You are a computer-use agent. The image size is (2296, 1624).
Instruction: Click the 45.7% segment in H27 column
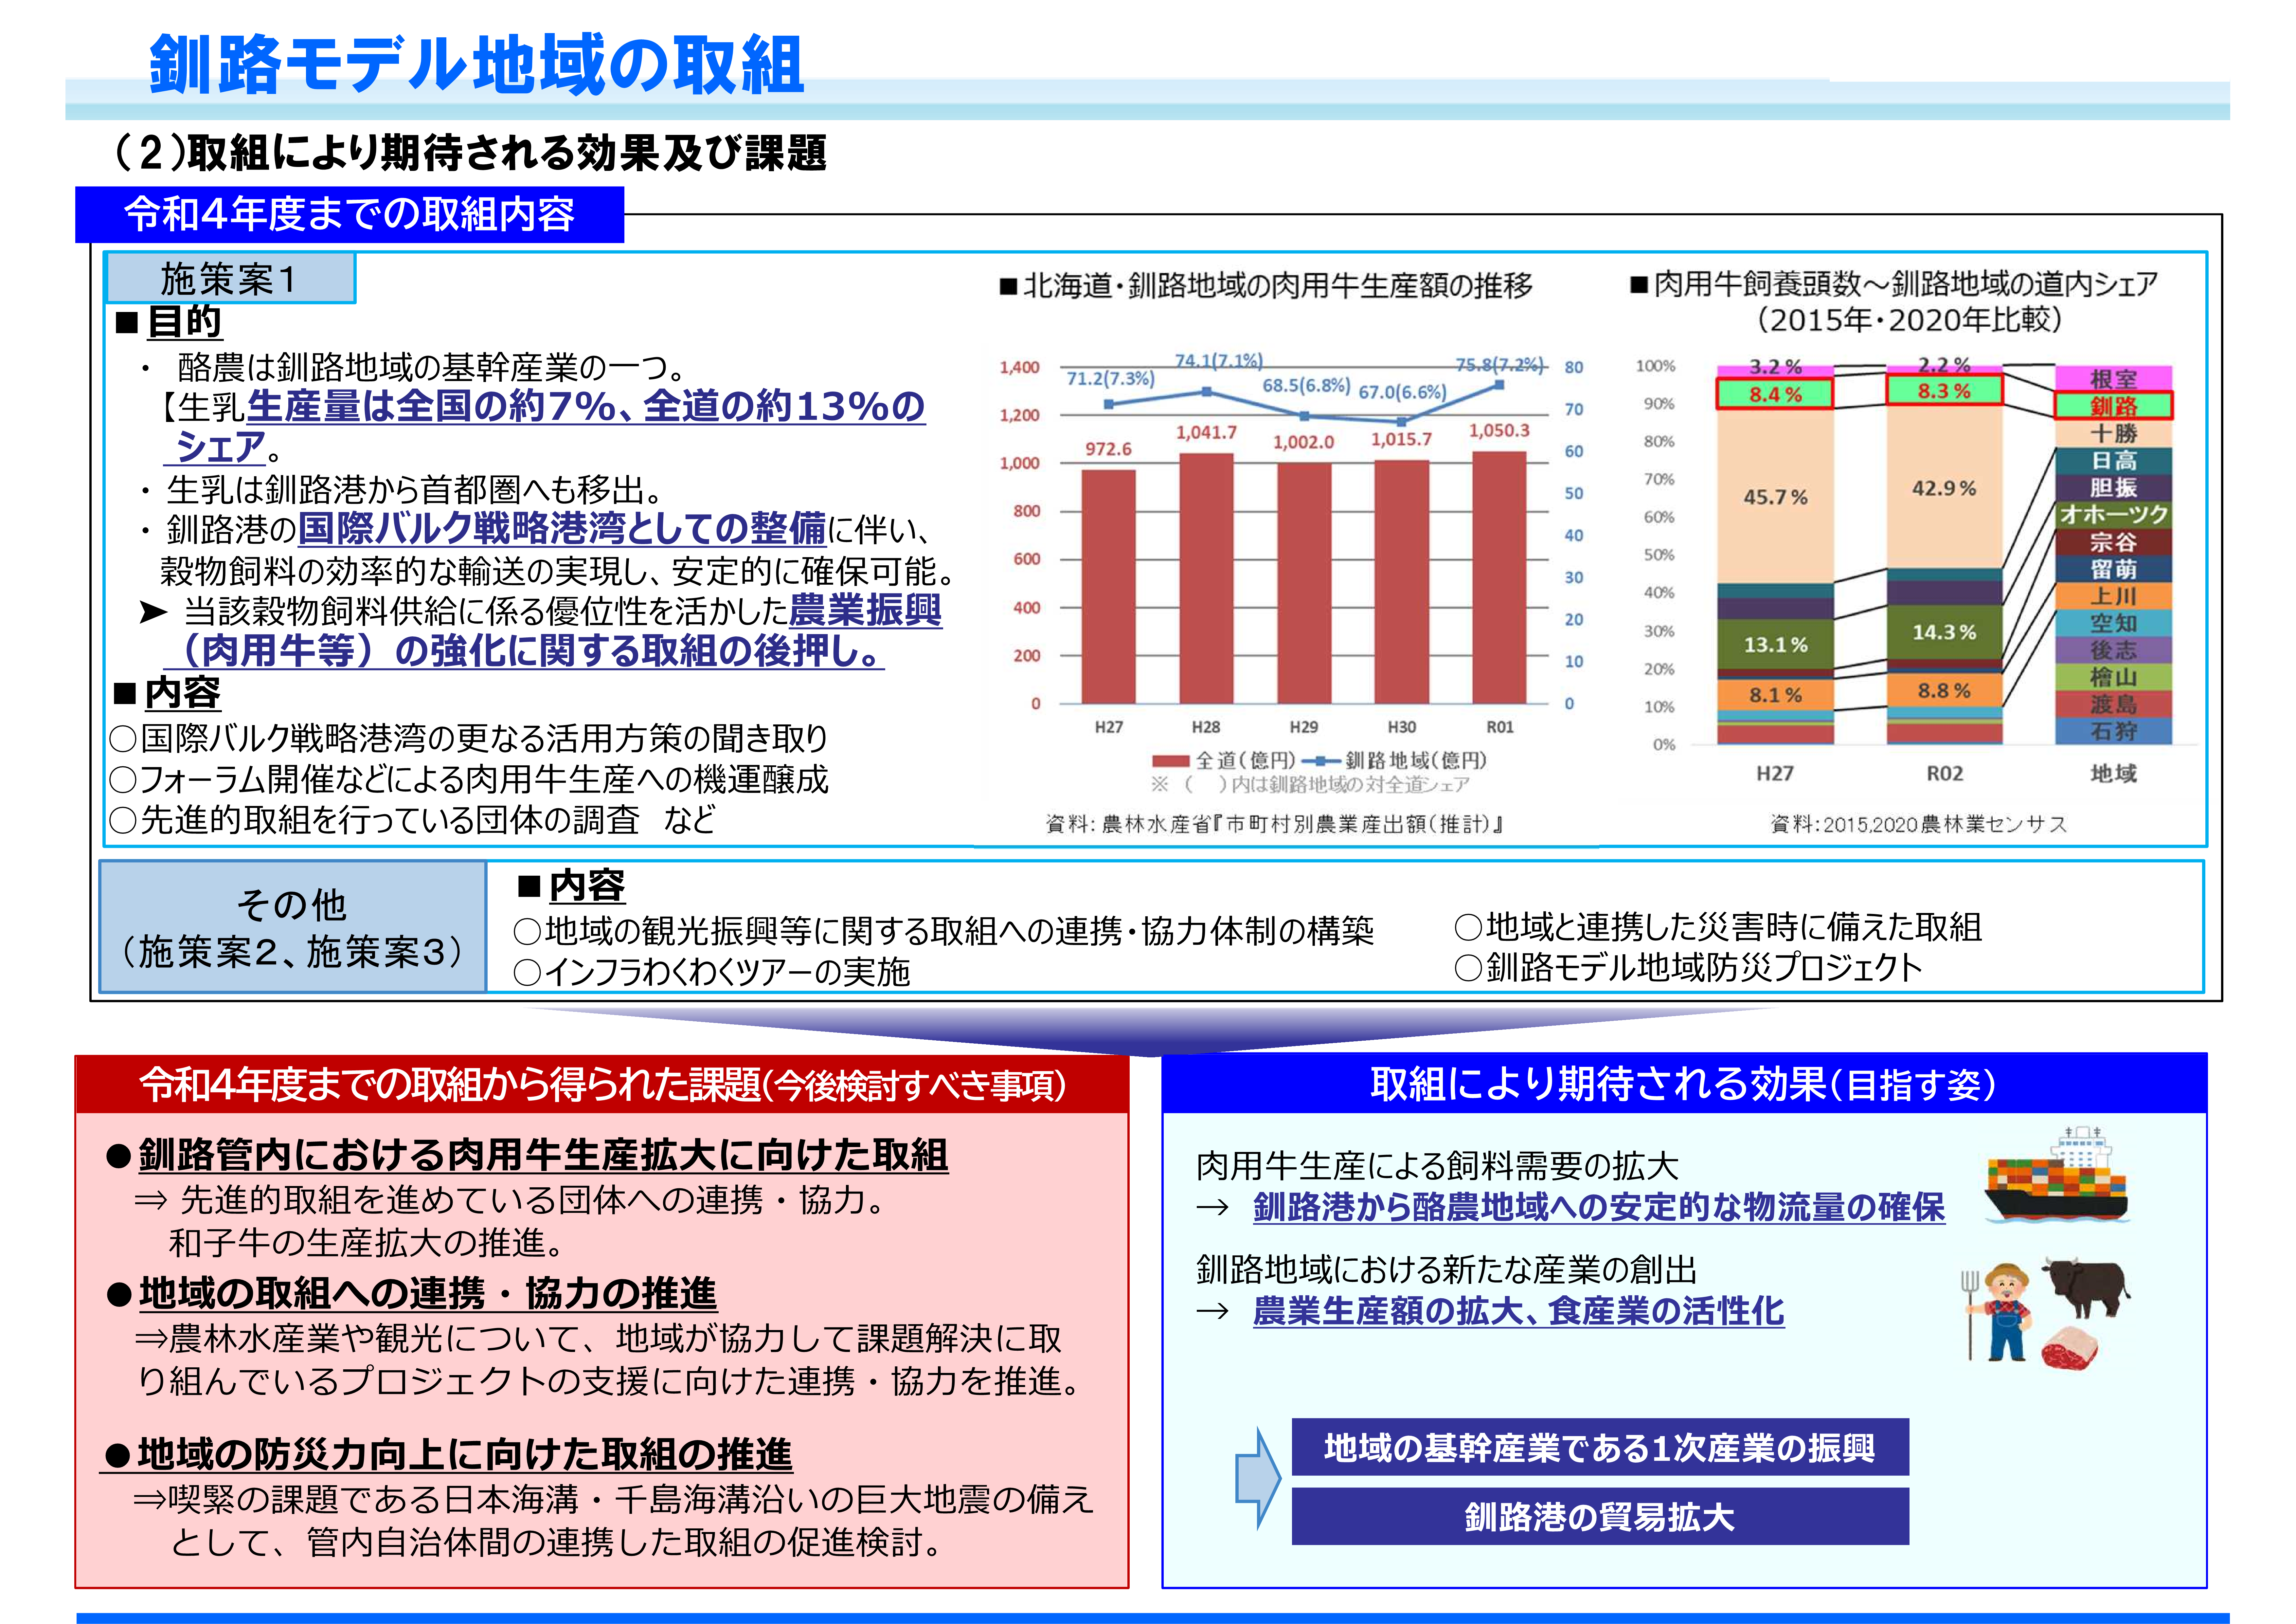pyautogui.click(x=1775, y=496)
